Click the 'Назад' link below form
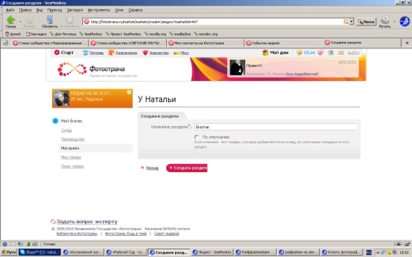Screen dimensions: 412x257 point(152,168)
